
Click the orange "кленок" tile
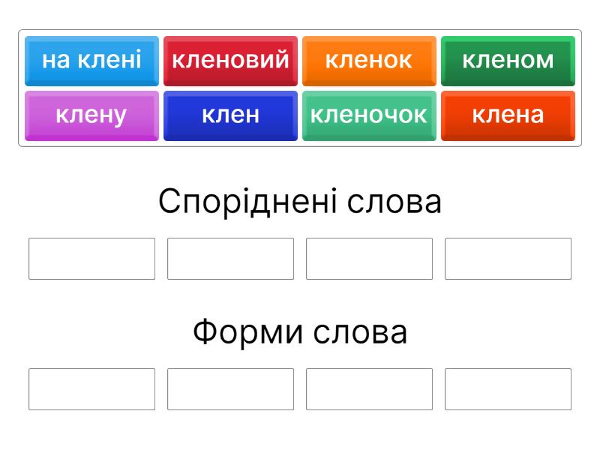[369, 60]
